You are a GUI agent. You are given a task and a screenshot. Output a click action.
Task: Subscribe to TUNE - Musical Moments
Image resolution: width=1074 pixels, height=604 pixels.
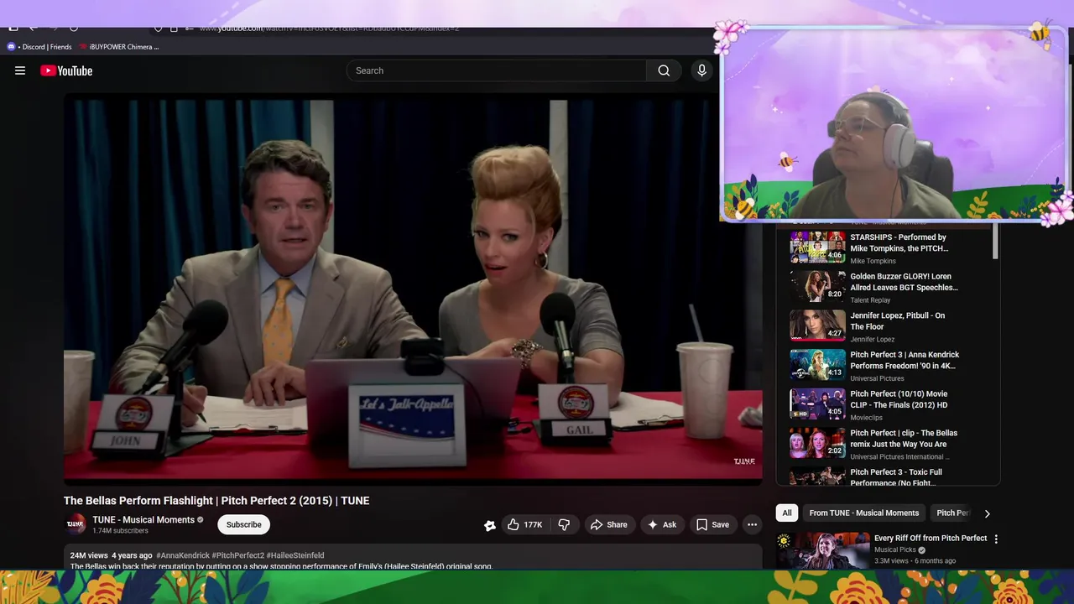coord(244,524)
